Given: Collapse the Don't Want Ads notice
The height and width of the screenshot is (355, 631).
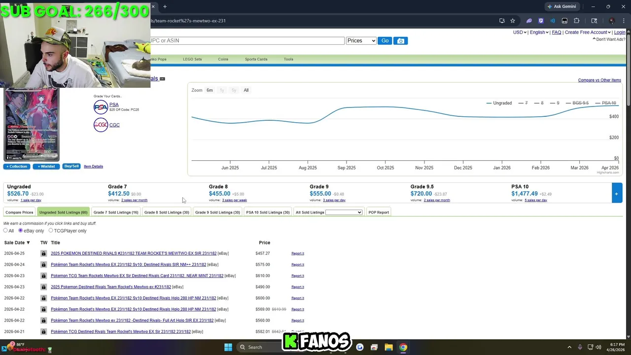Looking at the screenshot, I should (609, 39).
